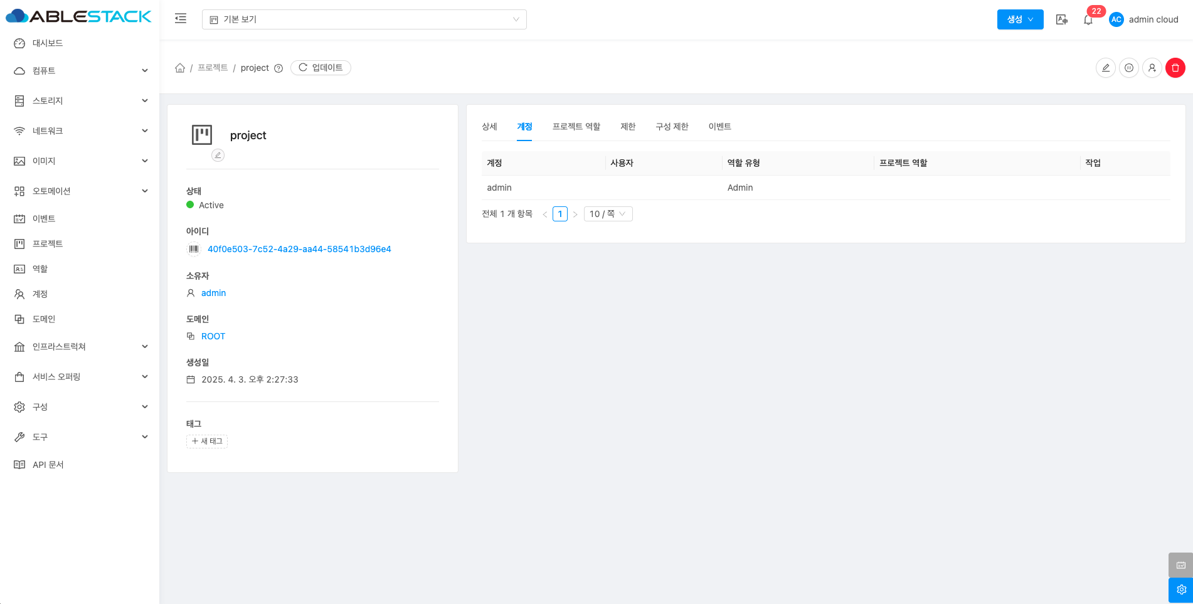Click the red delete project icon
The height and width of the screenshot is (604, 1193).
pos(1175,68)
